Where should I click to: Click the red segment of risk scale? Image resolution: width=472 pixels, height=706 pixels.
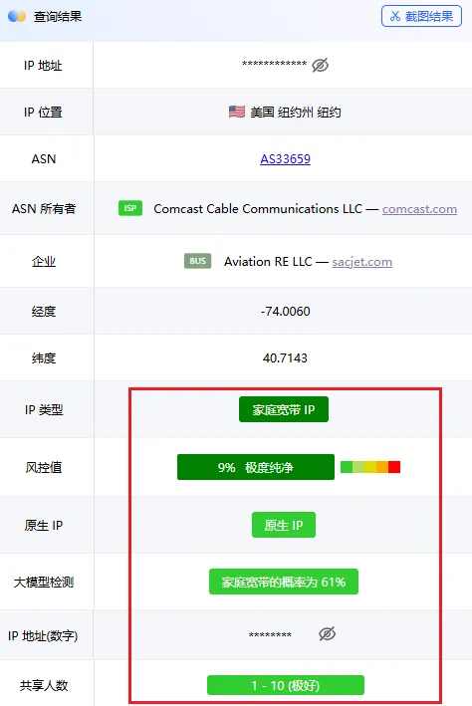(x=394, y=467)
